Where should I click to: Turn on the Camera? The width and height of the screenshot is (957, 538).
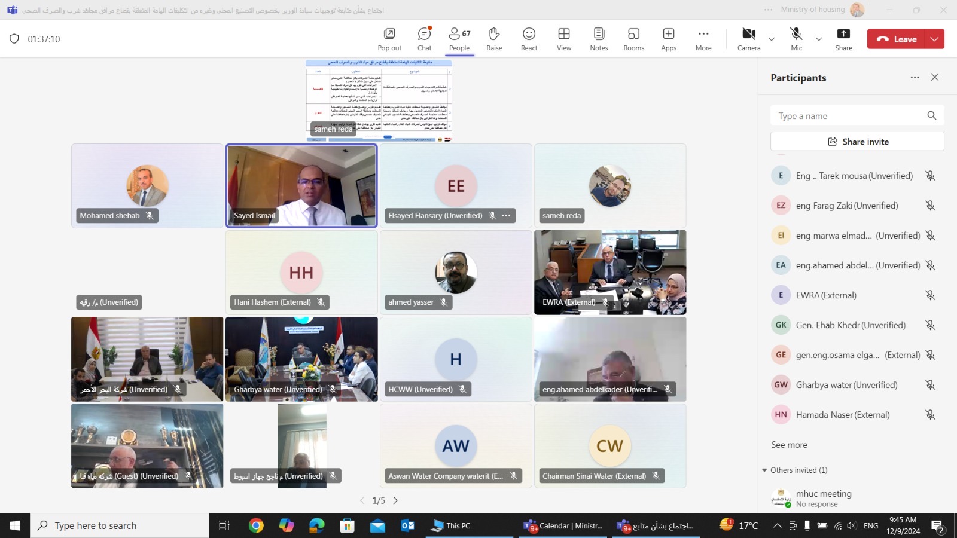[749, 39]
